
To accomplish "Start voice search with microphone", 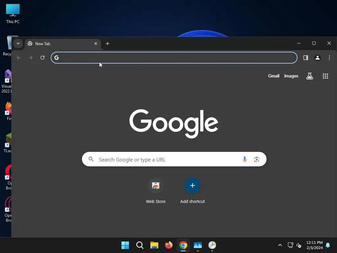I will pyautogui.click(x=245, y=159).
